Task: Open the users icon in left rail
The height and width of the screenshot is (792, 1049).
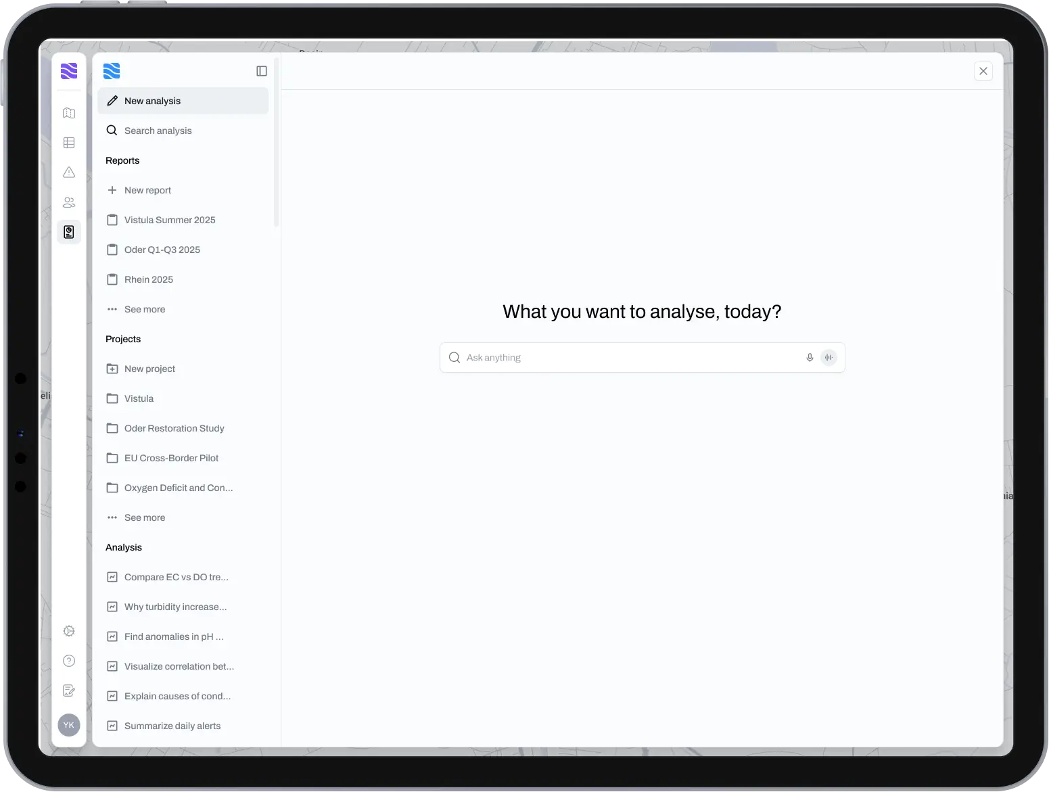Action: pos(69,202)
